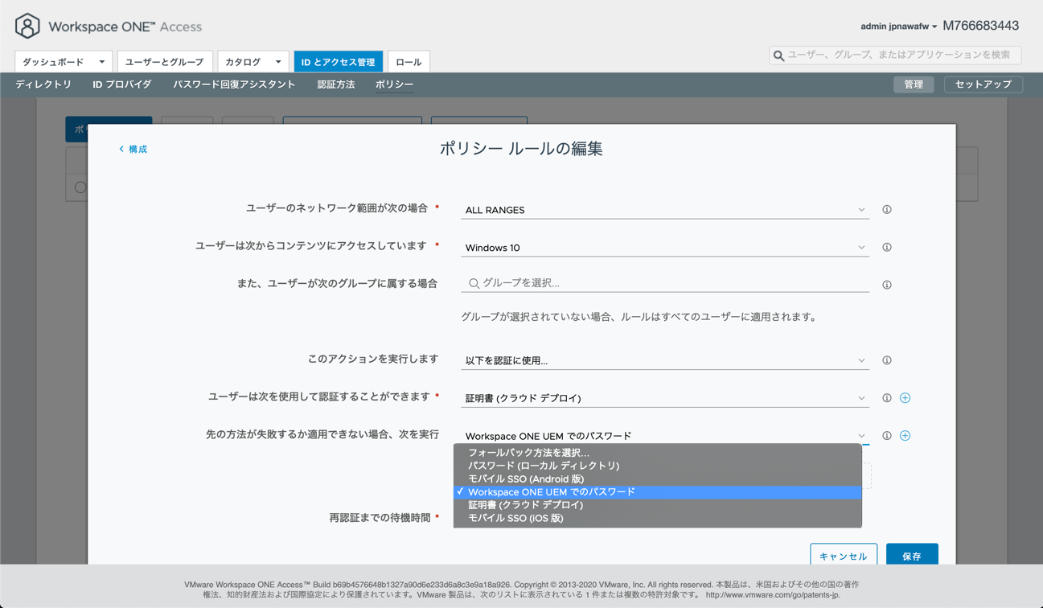Click the back chevron next to 構成
The image size is (1043, 608).
tap(121, 150)
